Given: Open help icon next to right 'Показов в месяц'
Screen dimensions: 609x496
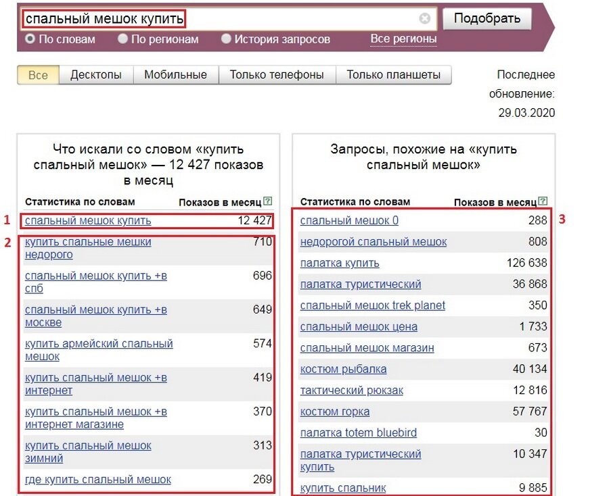Looking at the screenshot, I should tap(543, 201).
